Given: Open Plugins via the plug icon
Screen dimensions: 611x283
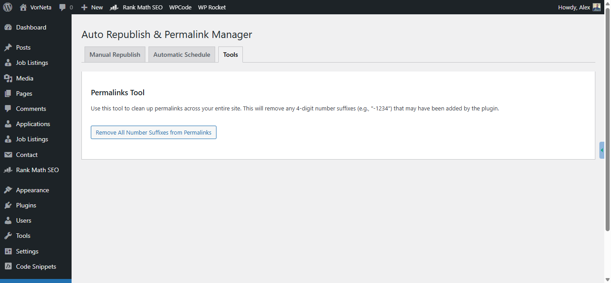Looking at the screenshot, I should pyautogui.click(x=9, y=205).
